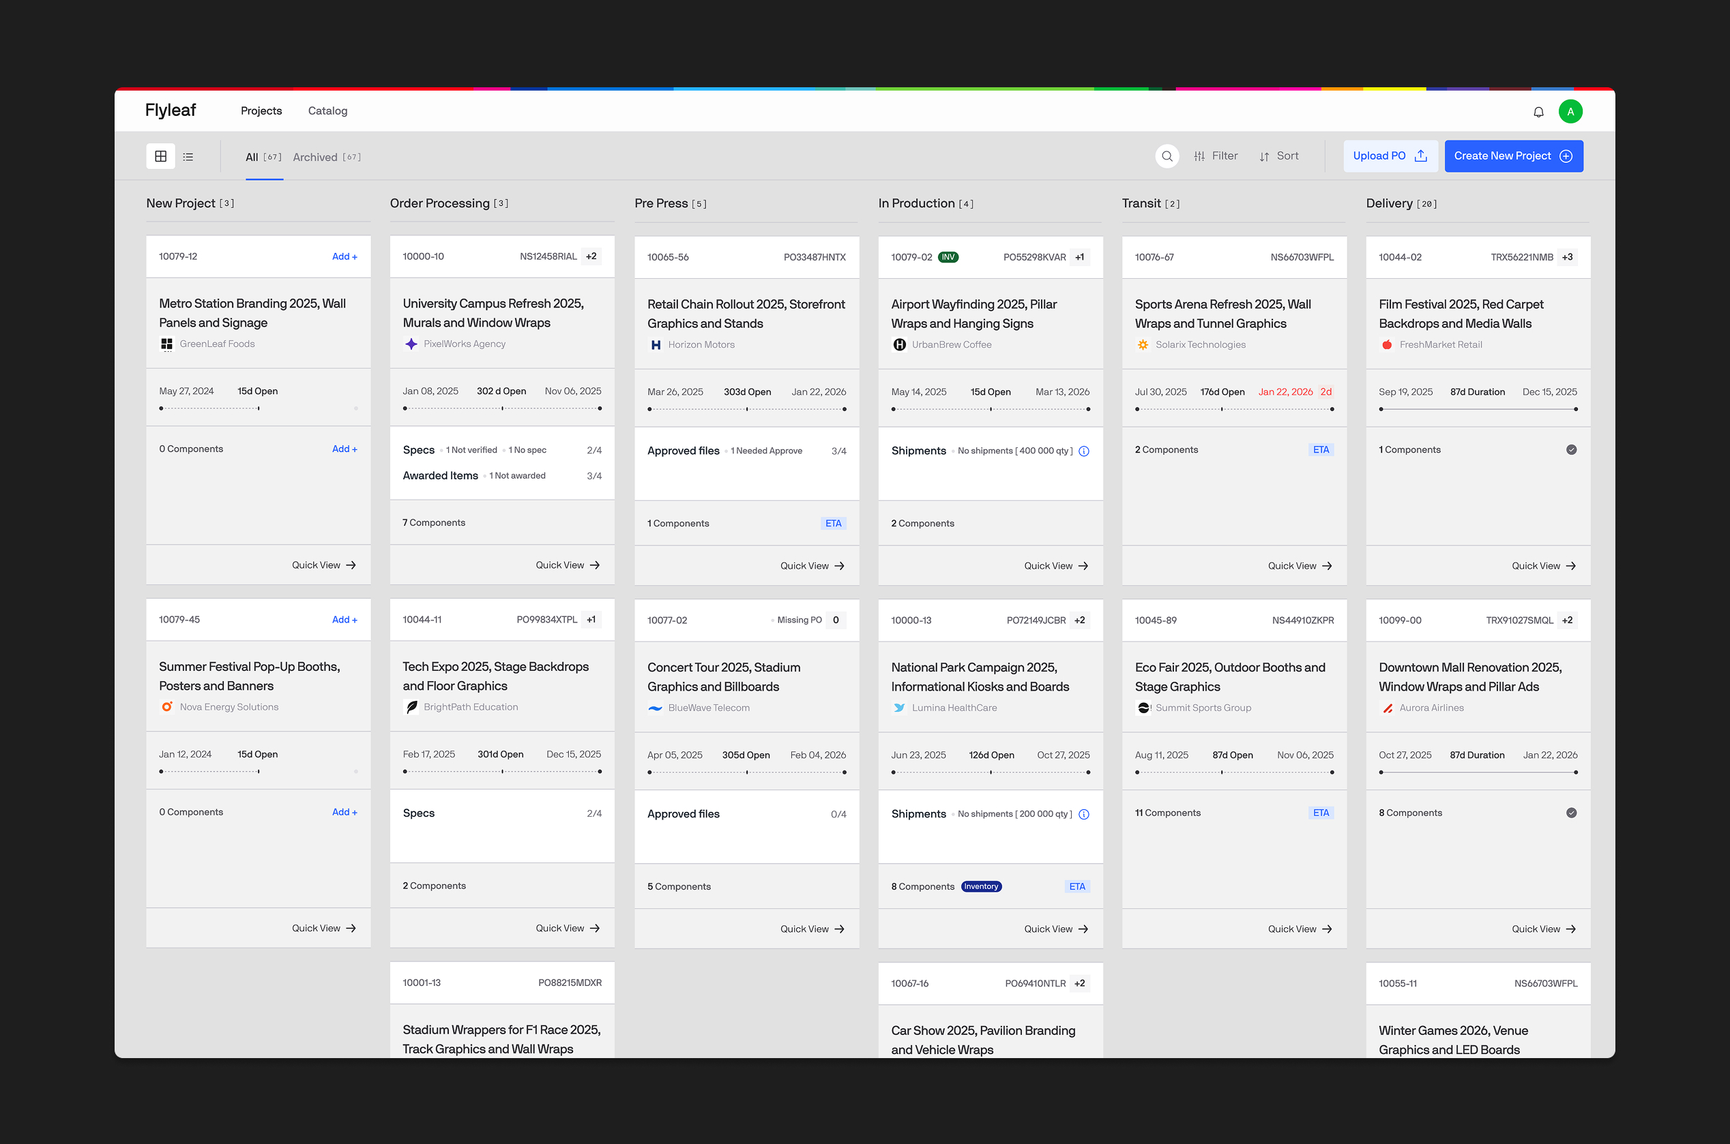Open the Catalog menu item
This screenshot has width=1730, height=1144.
(x=327, y=111)
